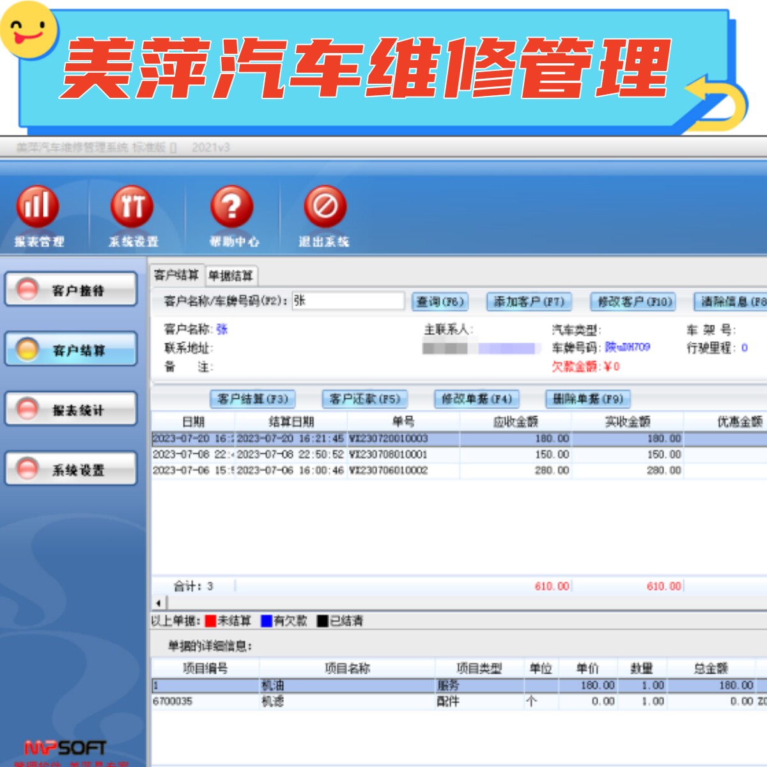This screenshot has height=767, width=767.
Task: Click the 查询(F6) button
Action: coord(440,302)
